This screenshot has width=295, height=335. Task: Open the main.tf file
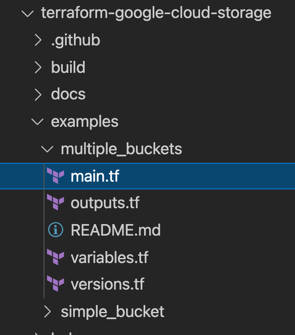pos(95,176)
